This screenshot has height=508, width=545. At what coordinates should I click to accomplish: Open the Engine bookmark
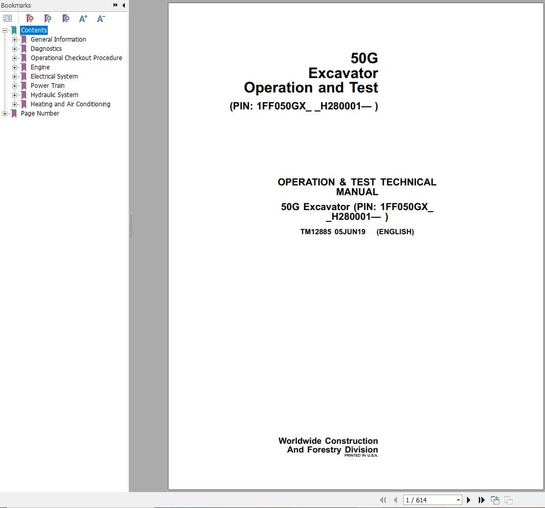(40, 67)
